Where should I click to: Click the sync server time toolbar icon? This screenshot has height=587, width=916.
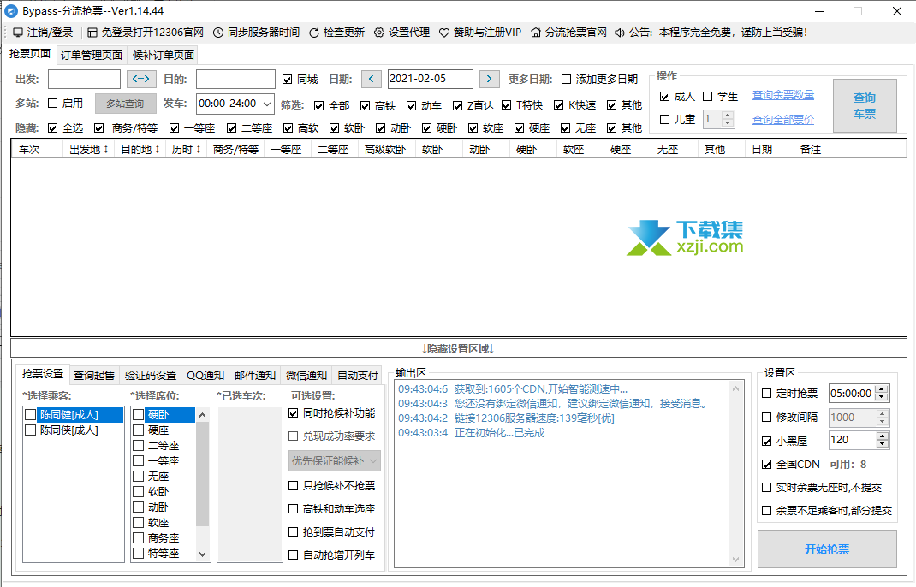coord(218,33)
